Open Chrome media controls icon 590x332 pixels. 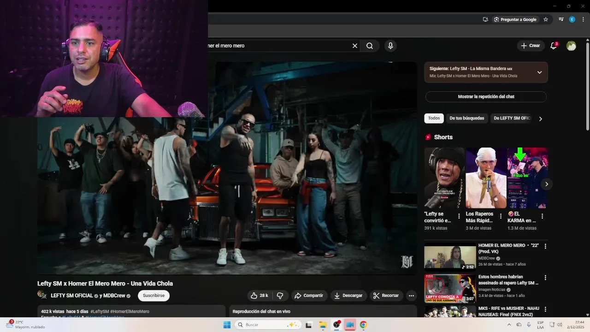click(x=561, y=19)
